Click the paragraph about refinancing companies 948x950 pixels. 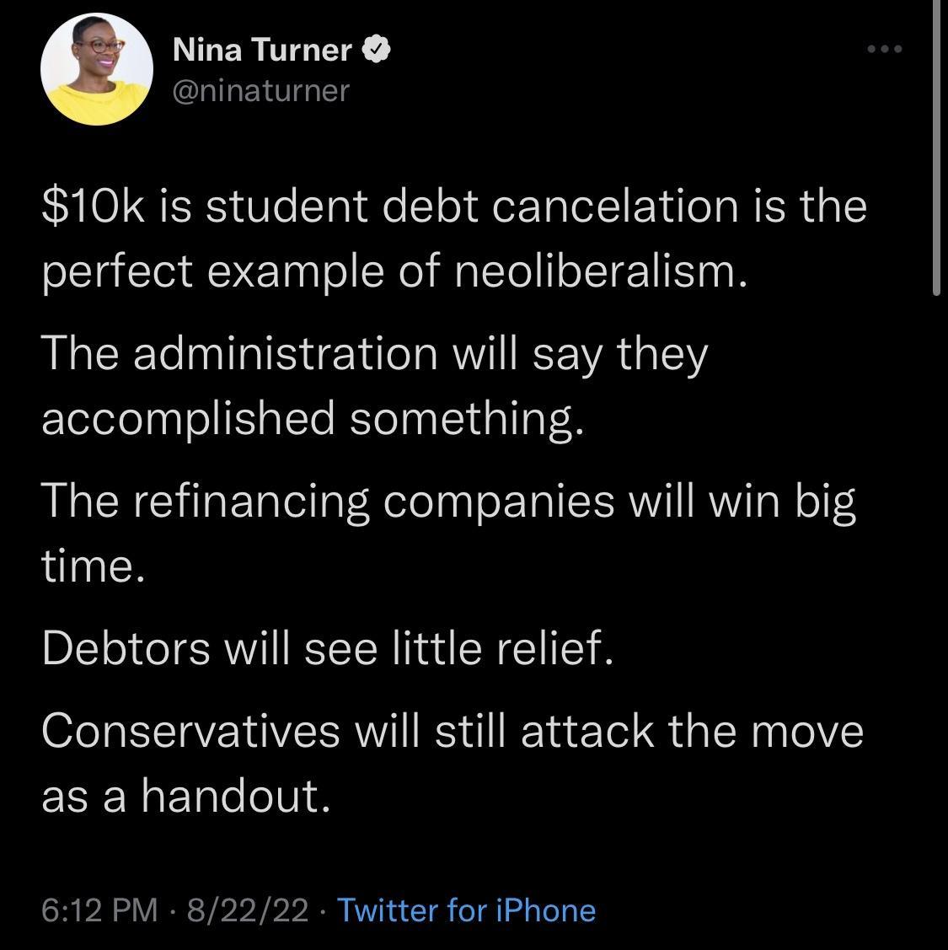tap(447, 531)
